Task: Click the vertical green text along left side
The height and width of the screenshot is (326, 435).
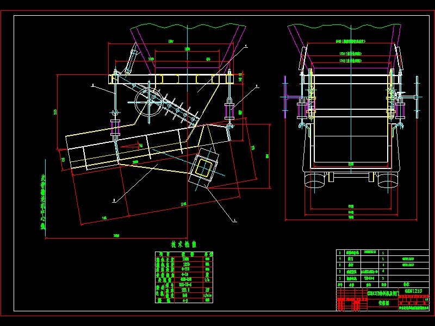Action: (x=43, y=202)
